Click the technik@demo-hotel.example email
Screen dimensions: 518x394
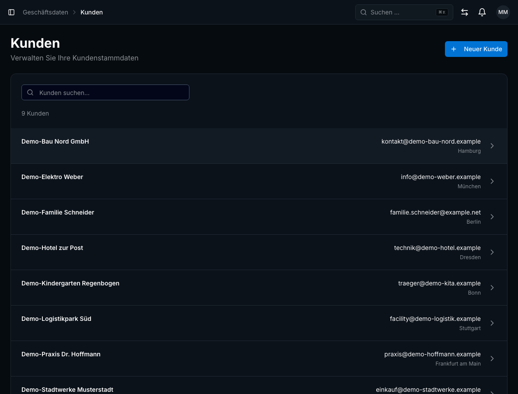click(x=437, y=248)
